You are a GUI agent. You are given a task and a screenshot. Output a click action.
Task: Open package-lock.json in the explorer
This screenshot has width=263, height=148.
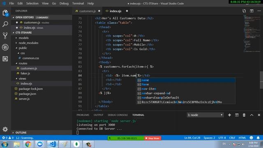pos(42,89)
